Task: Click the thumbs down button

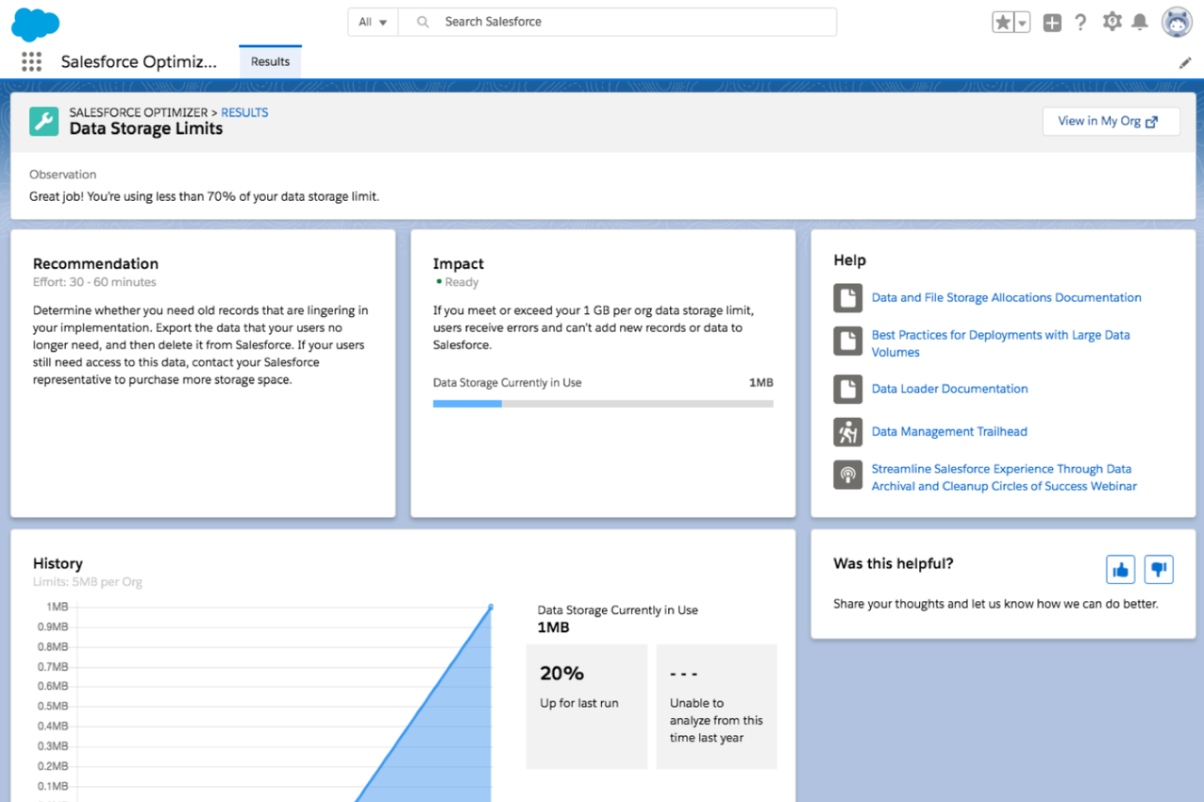Action: (x=1159, y=570)
